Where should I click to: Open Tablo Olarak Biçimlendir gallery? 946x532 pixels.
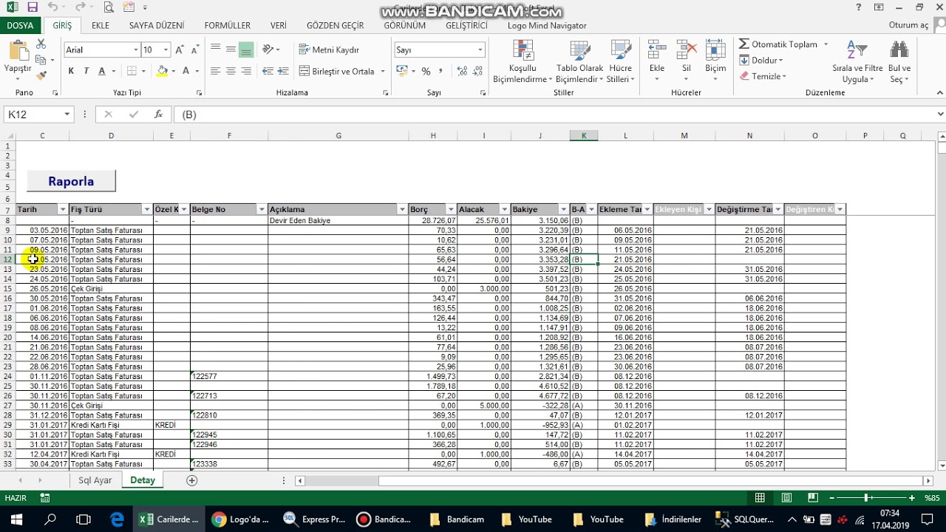pyautogui.click(x=580, y=61)
